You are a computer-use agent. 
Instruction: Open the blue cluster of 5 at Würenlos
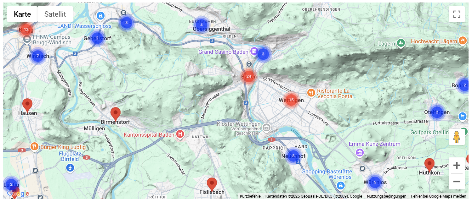pyautogui.click(x=375, y=182)
